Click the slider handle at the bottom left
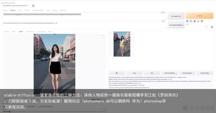 pos(10,111)
